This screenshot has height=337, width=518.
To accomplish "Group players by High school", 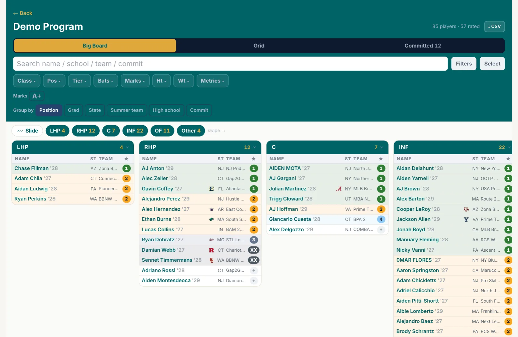I will click(166, 110).
